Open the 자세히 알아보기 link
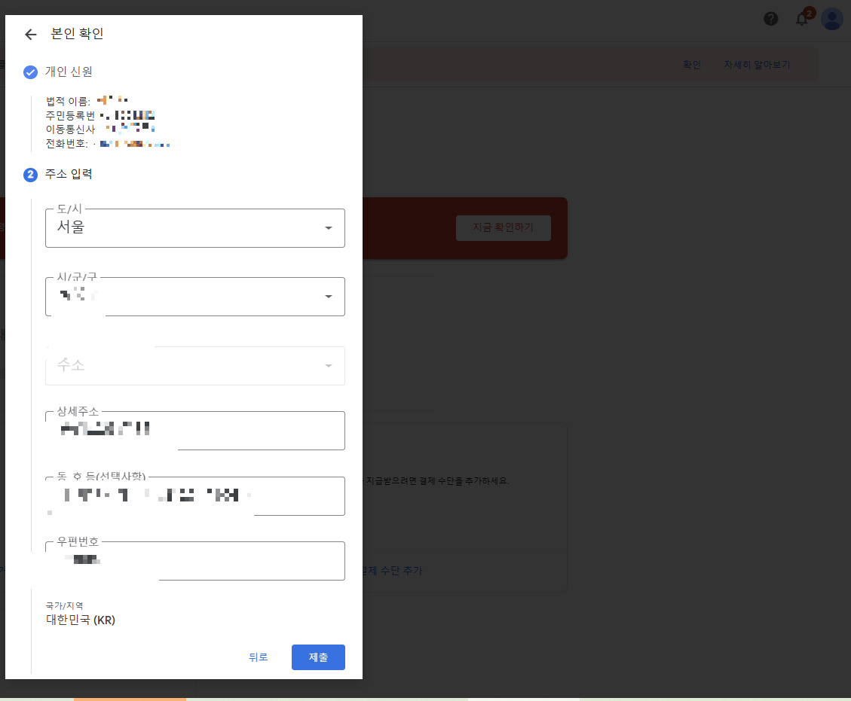851x701 pixels. [x=757, y=65]
